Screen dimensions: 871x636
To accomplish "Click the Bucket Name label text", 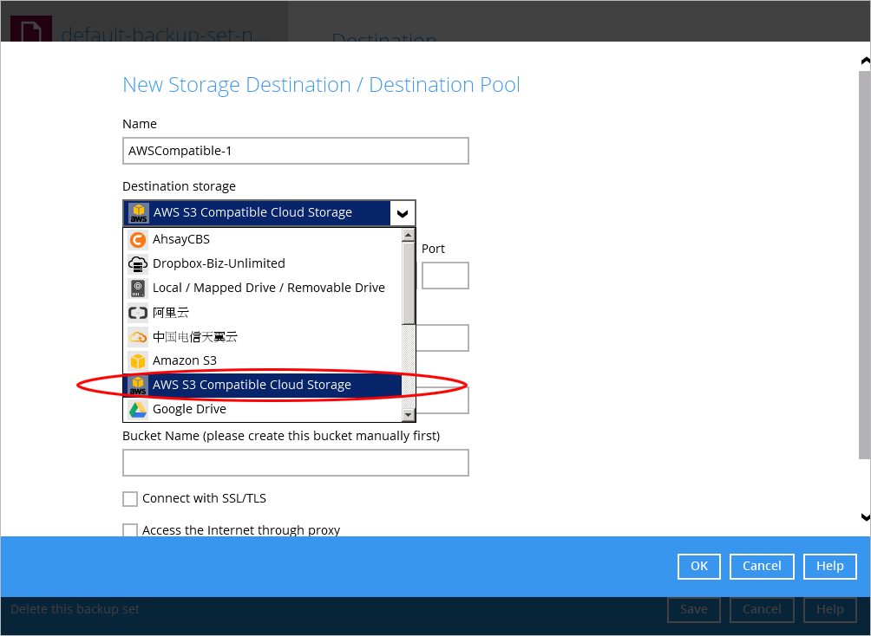I will [281, 436].
